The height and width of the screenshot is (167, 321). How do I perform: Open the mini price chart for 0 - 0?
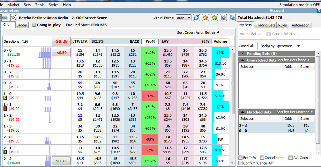(x=44, y=53)
